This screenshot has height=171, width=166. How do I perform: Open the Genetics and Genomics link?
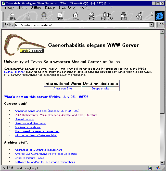pos(30,123)
